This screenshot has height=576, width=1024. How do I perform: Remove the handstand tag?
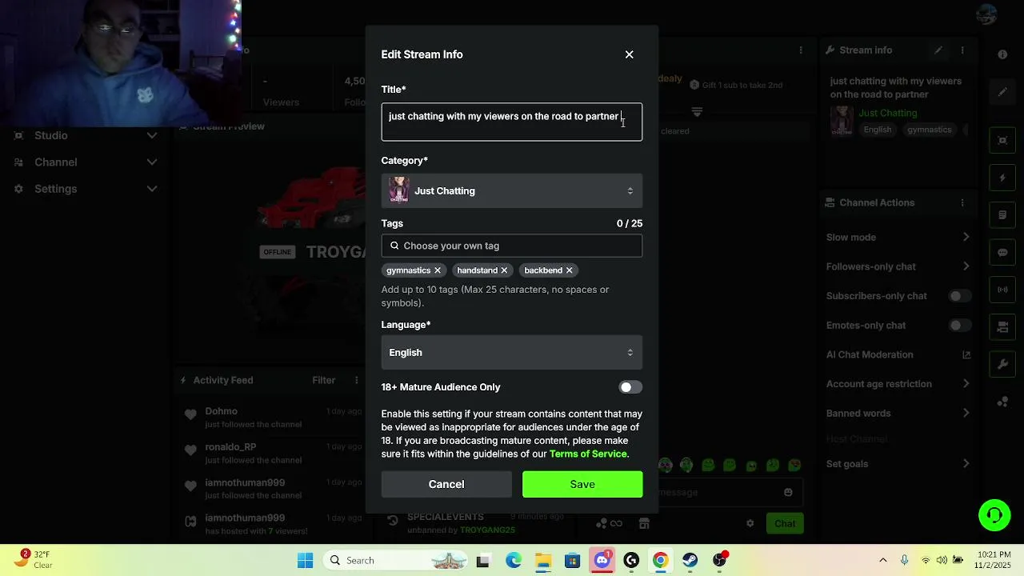504,270
